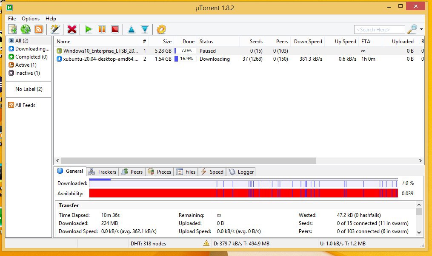Stop torrent with the red stop icon
The width and height of the screenshot is (432, 256).
coord(114,29)
